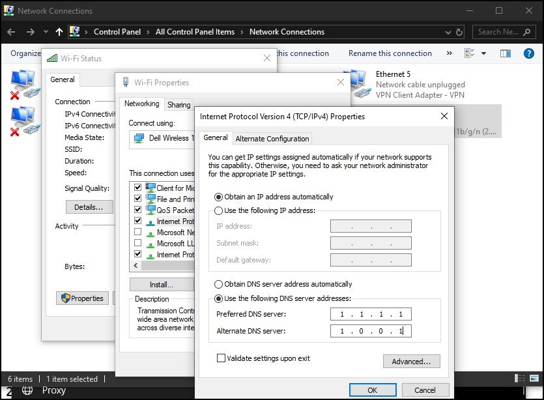The height and width of the screenshot is (400, 544).
Task: Click the Alternate DNS server field
Action: [x=371, y=331]
